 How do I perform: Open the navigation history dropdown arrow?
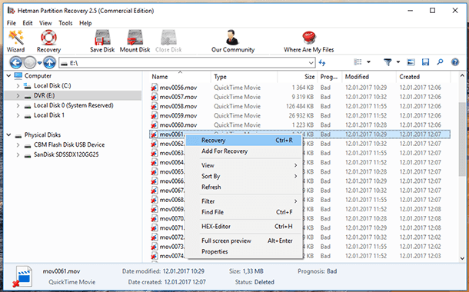pyautogui.click(x=39, y=63)
